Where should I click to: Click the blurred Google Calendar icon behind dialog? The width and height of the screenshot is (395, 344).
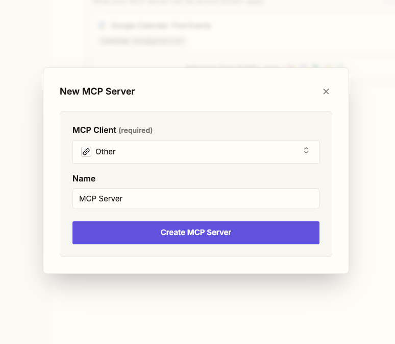pyautogui.click(x=102, y=26)
